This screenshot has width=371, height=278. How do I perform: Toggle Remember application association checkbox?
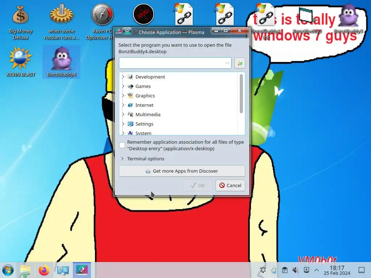122,145
